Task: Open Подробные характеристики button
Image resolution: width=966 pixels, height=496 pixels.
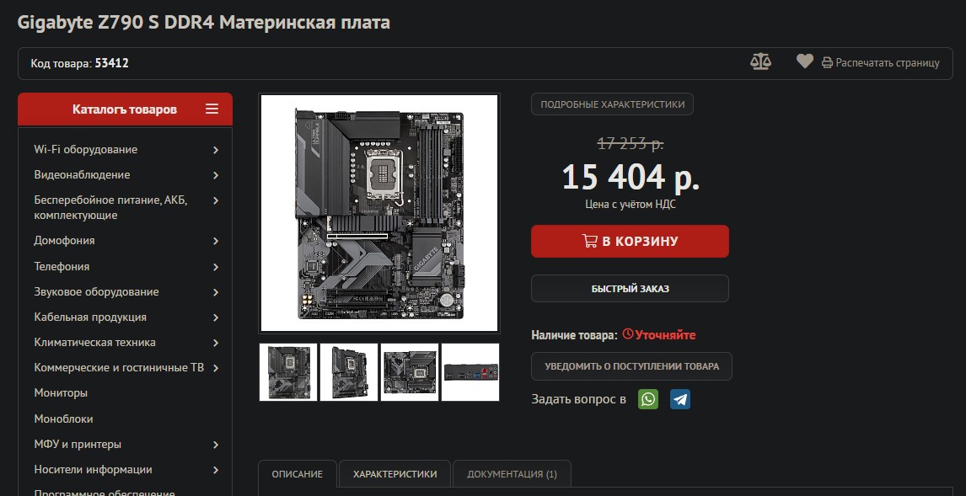Action: pos(612,104)
